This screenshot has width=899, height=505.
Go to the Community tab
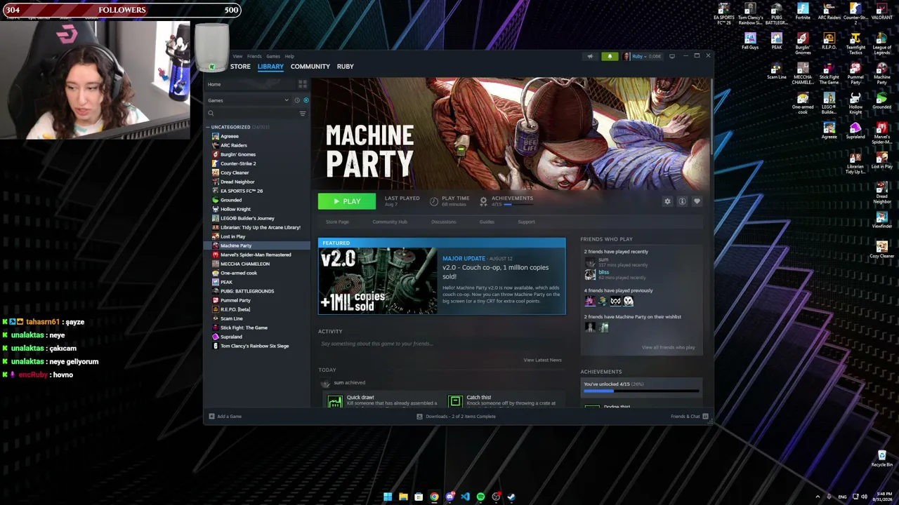(x=310, y=67)
